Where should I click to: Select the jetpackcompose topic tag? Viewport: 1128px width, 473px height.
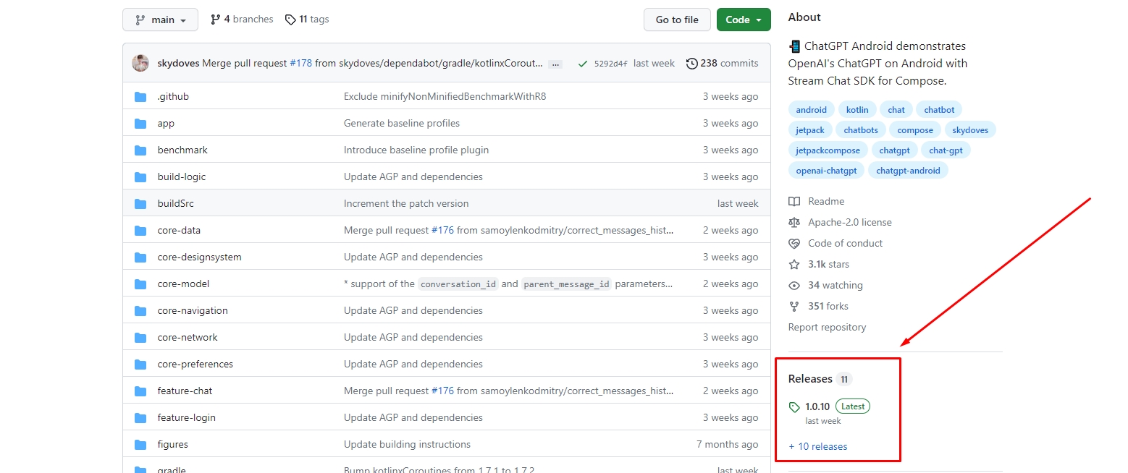(828, 150)
